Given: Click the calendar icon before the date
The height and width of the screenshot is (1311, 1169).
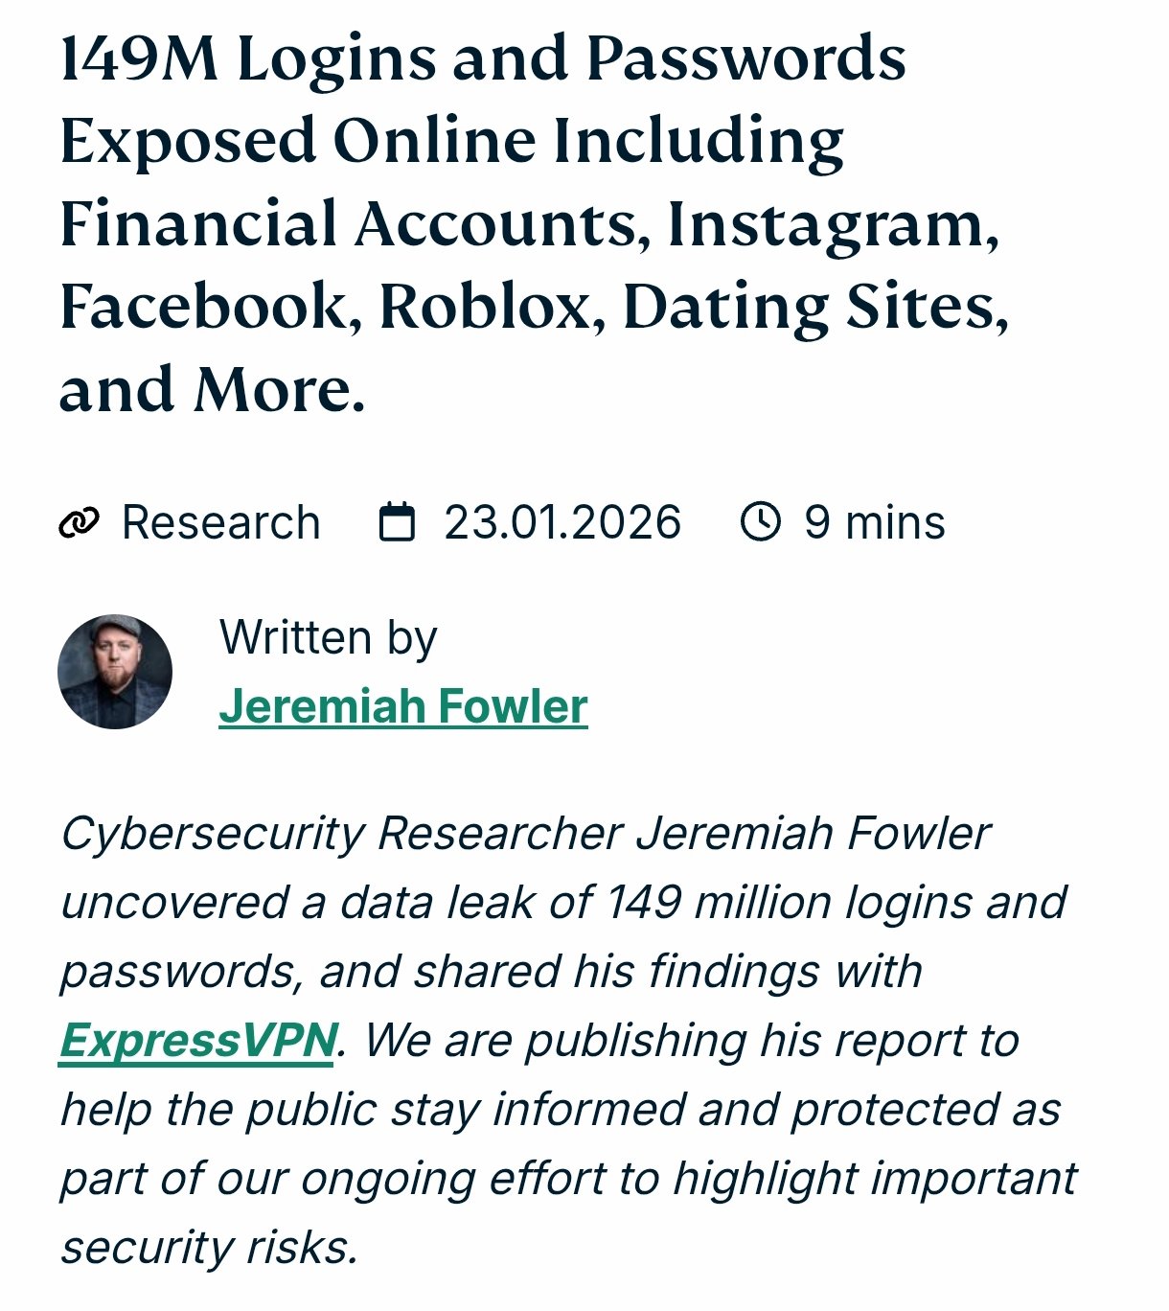Looking at the screenshot, I should click(x=397, y=522).
